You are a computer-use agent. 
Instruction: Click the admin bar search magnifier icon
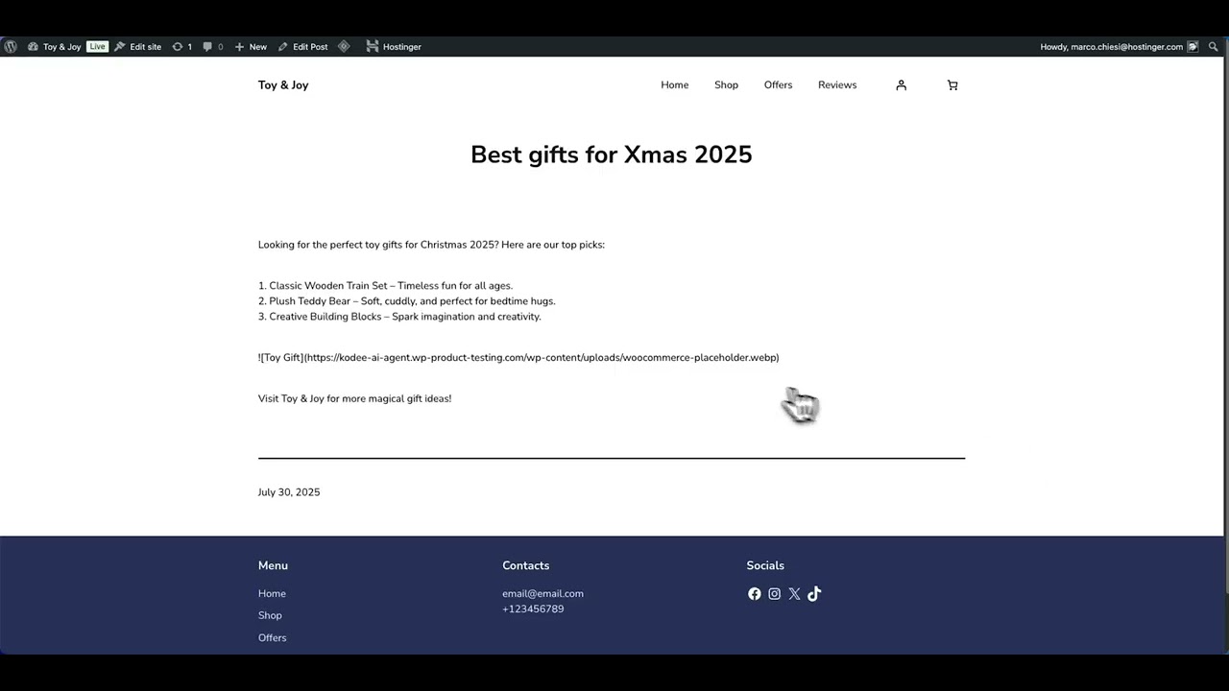(1214, 46)
